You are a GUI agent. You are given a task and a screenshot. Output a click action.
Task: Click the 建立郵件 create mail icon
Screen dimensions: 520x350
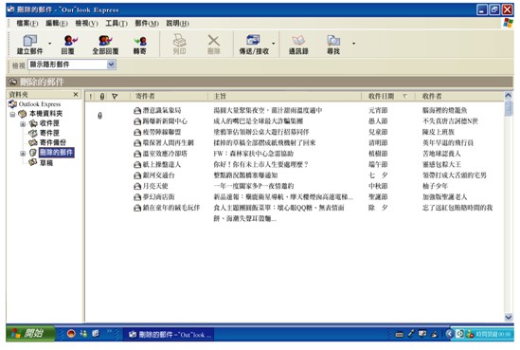point(30,41)
